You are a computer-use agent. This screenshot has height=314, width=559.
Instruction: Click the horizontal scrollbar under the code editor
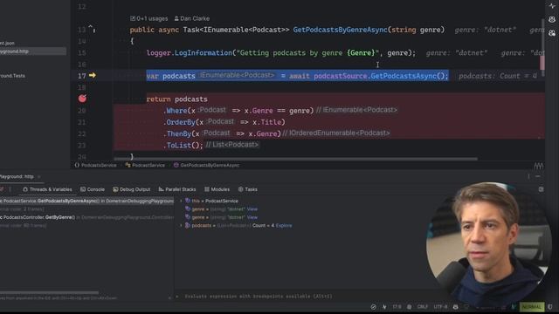[295, 159]
